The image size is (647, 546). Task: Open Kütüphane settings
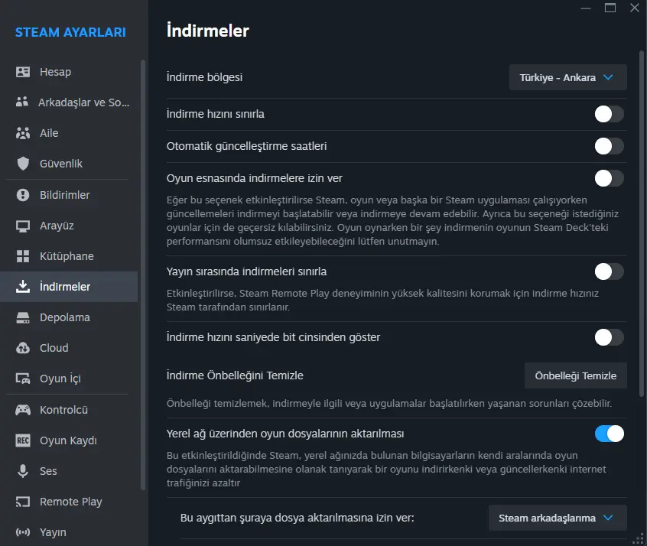pos(69,256)
